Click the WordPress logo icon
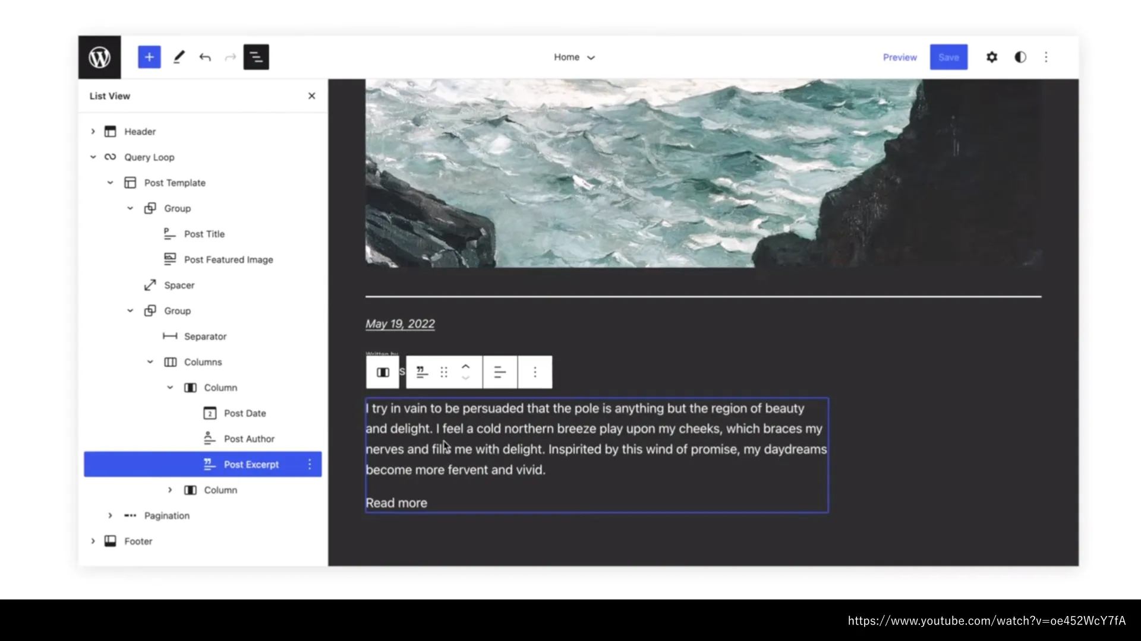The width and height of the screenshot is (1141, 641). click(99, 57)
